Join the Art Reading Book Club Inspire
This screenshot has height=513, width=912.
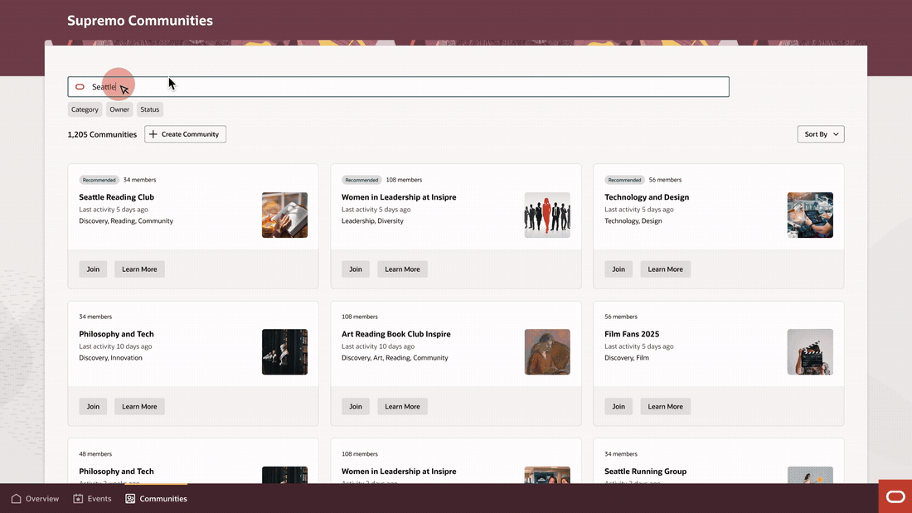point(356,407)
